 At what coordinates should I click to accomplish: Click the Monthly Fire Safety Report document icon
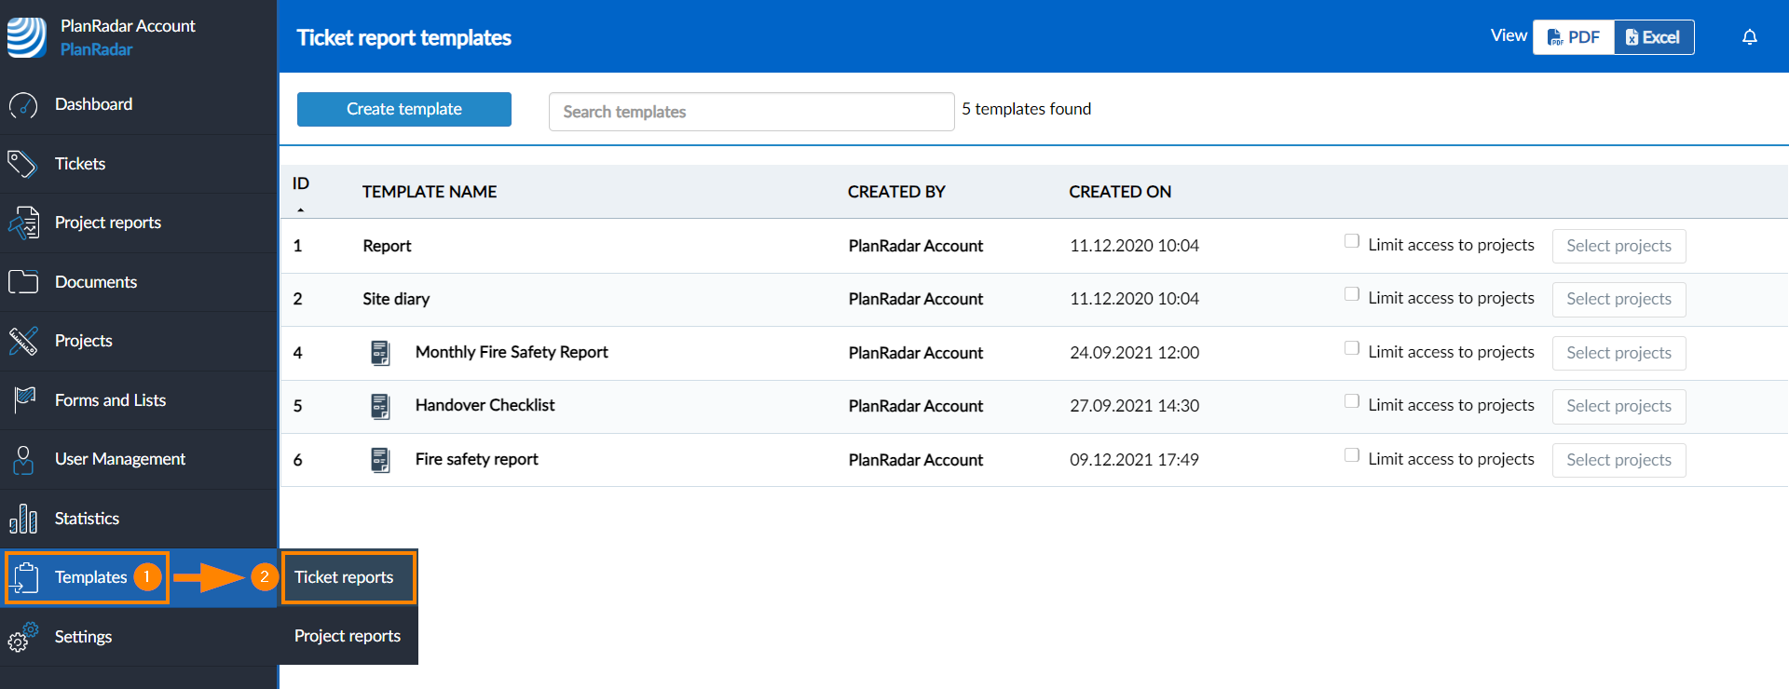click(380, 353)
